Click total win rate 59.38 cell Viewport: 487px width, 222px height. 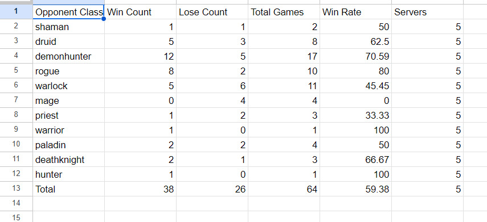click(355, 189)
